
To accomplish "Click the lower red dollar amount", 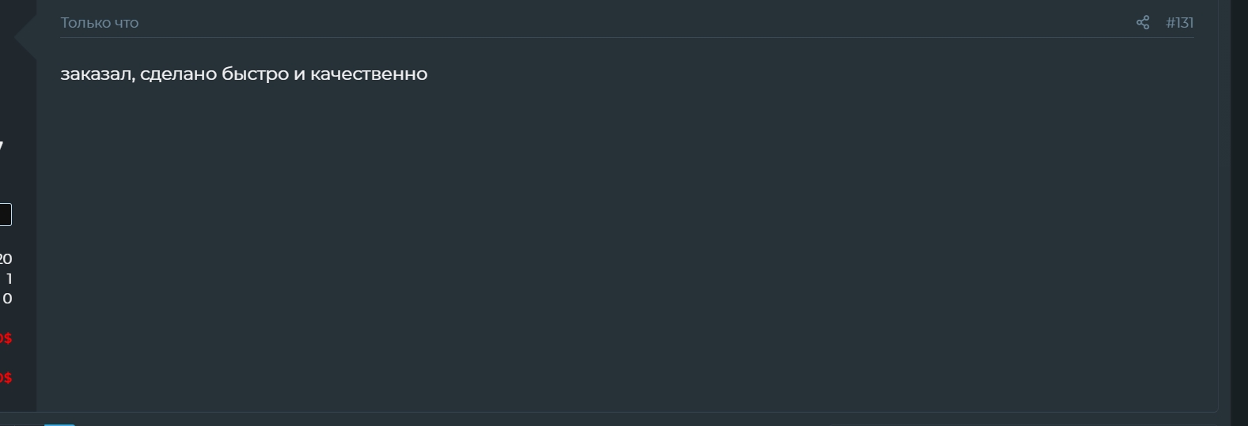I will (6, 378).
